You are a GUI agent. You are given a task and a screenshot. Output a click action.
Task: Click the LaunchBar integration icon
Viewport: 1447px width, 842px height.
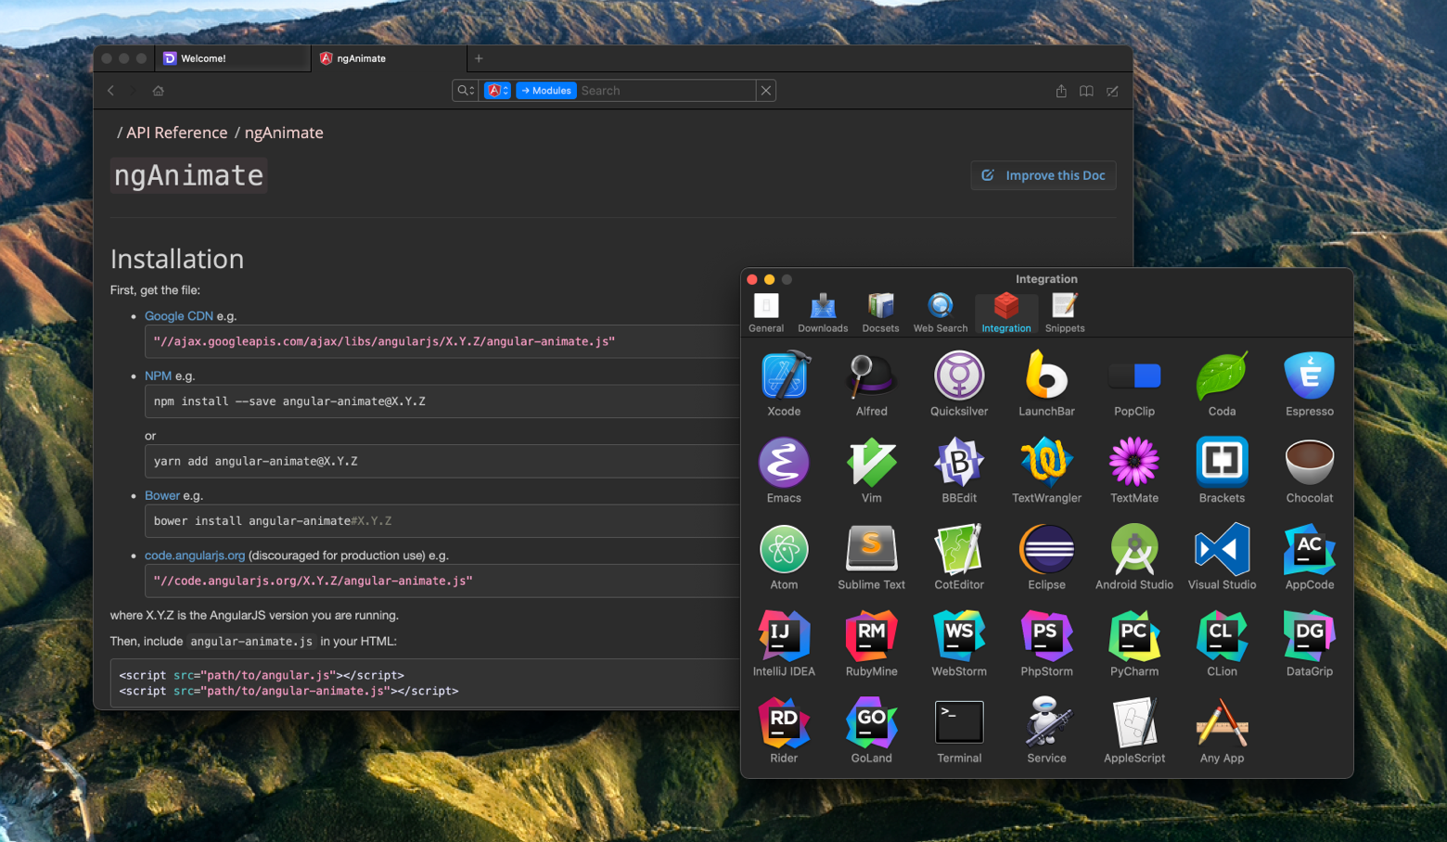1046,376
